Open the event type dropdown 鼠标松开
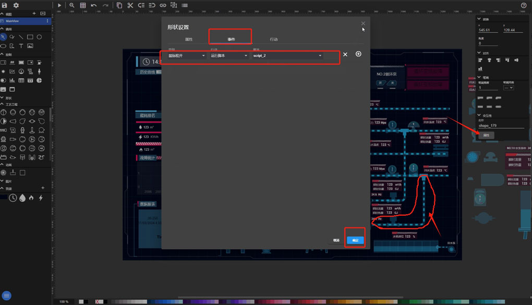Viewport: 532px width, 305px height. click(x=187, y=56)
